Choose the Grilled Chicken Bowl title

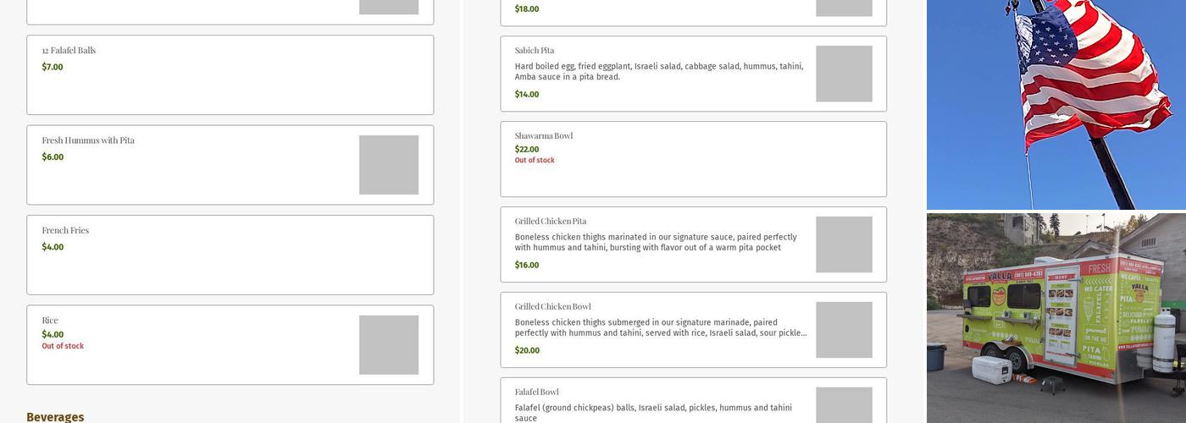(x=553, y=307)
